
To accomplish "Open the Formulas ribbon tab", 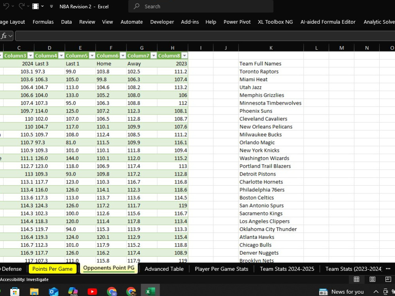I will point(43,22).
